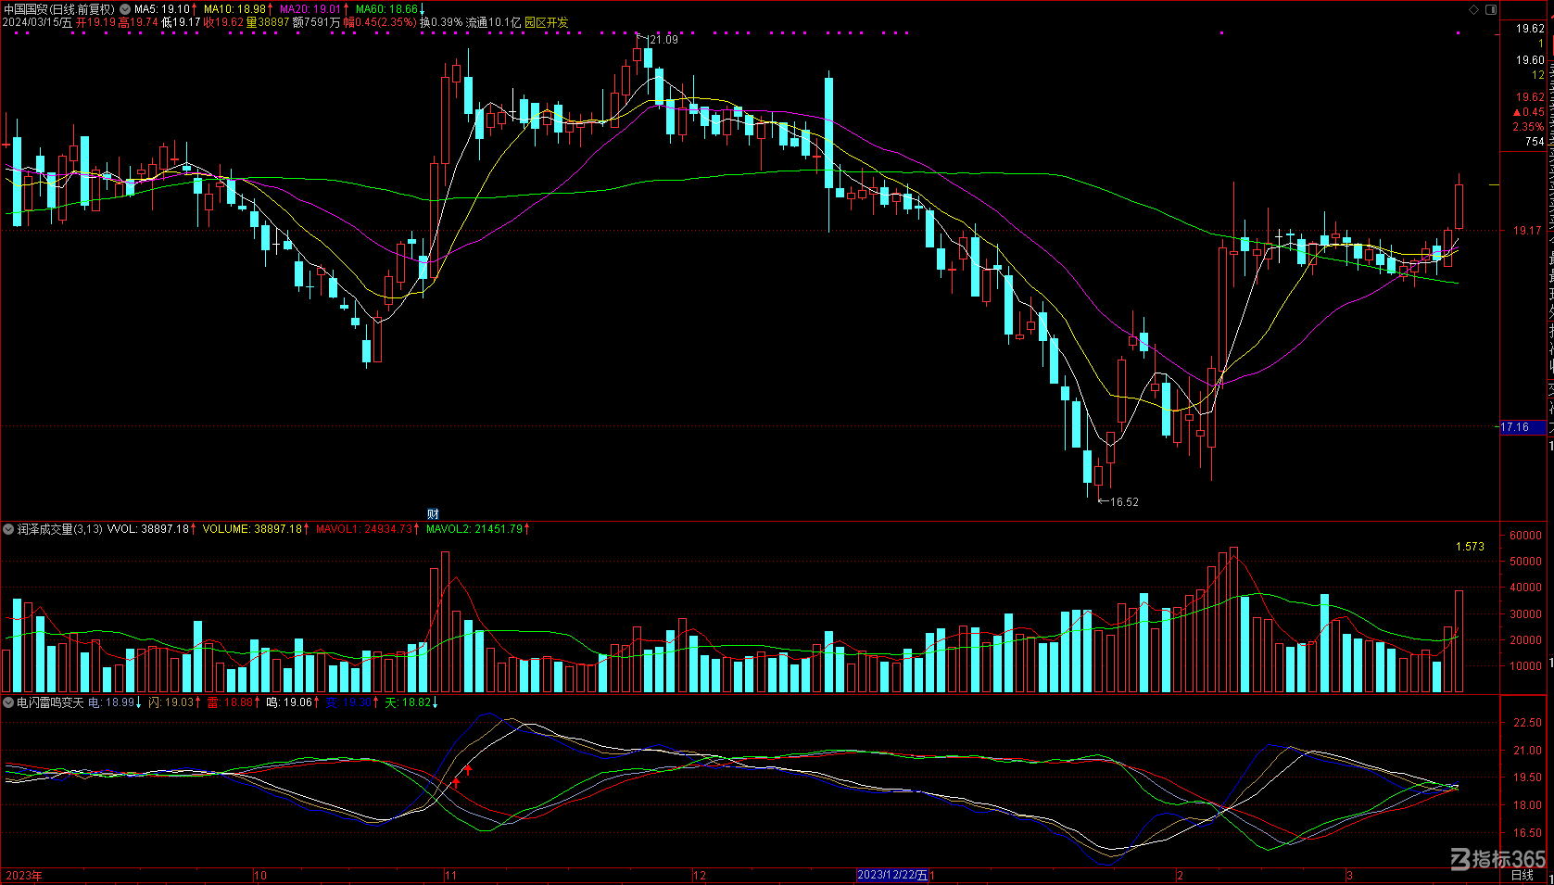Click the 2024/03/15/五 date in header

(37, 22)
